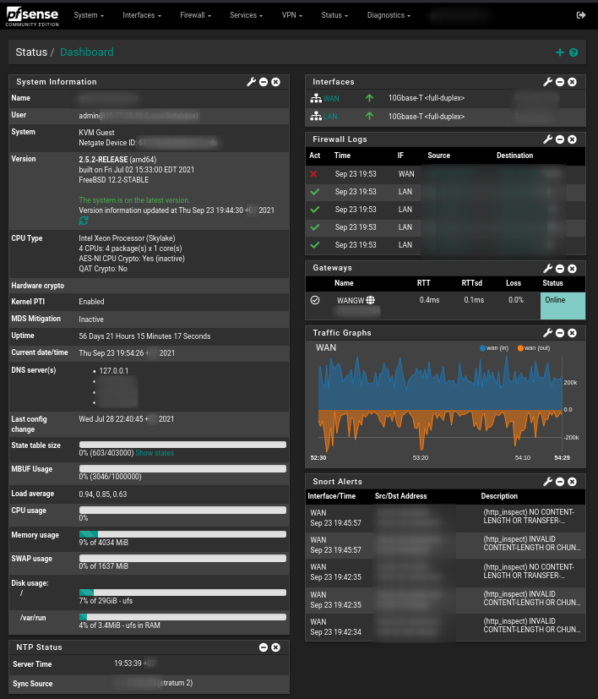Click the blocked X icon in firewall logs
This screenshot has height=699, width=598.
click(x=314, y=173)
